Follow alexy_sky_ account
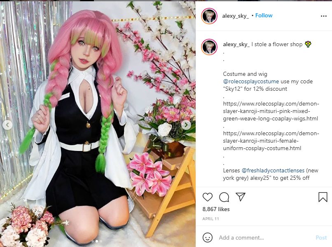The height and width of the screenshot is (247, 332). [x=264, y=16]
